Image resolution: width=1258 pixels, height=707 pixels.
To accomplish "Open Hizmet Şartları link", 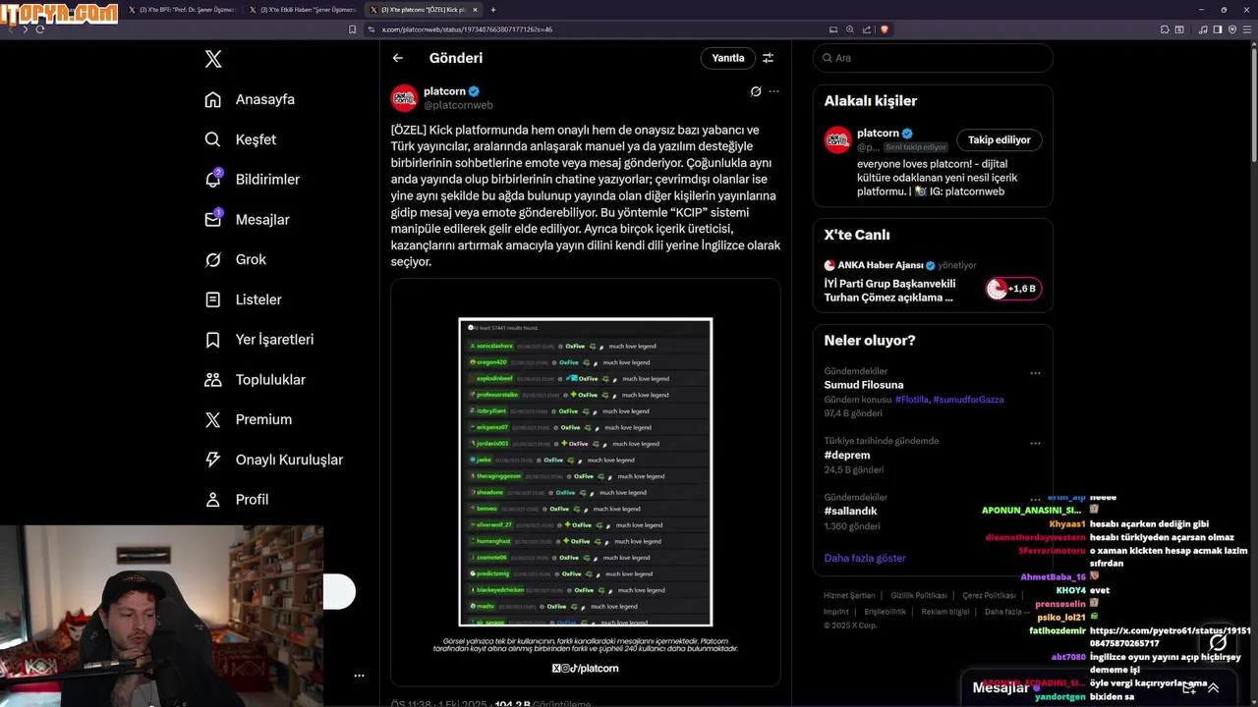I will pos(849,595).
